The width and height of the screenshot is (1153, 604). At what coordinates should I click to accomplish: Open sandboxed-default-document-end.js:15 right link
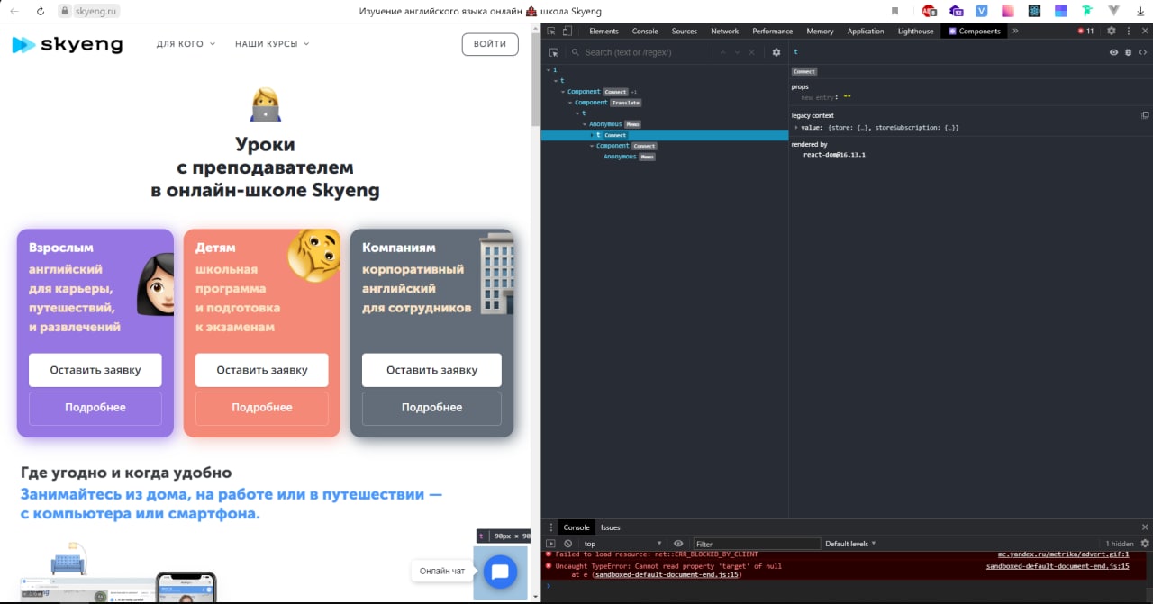pos(1058,566)
